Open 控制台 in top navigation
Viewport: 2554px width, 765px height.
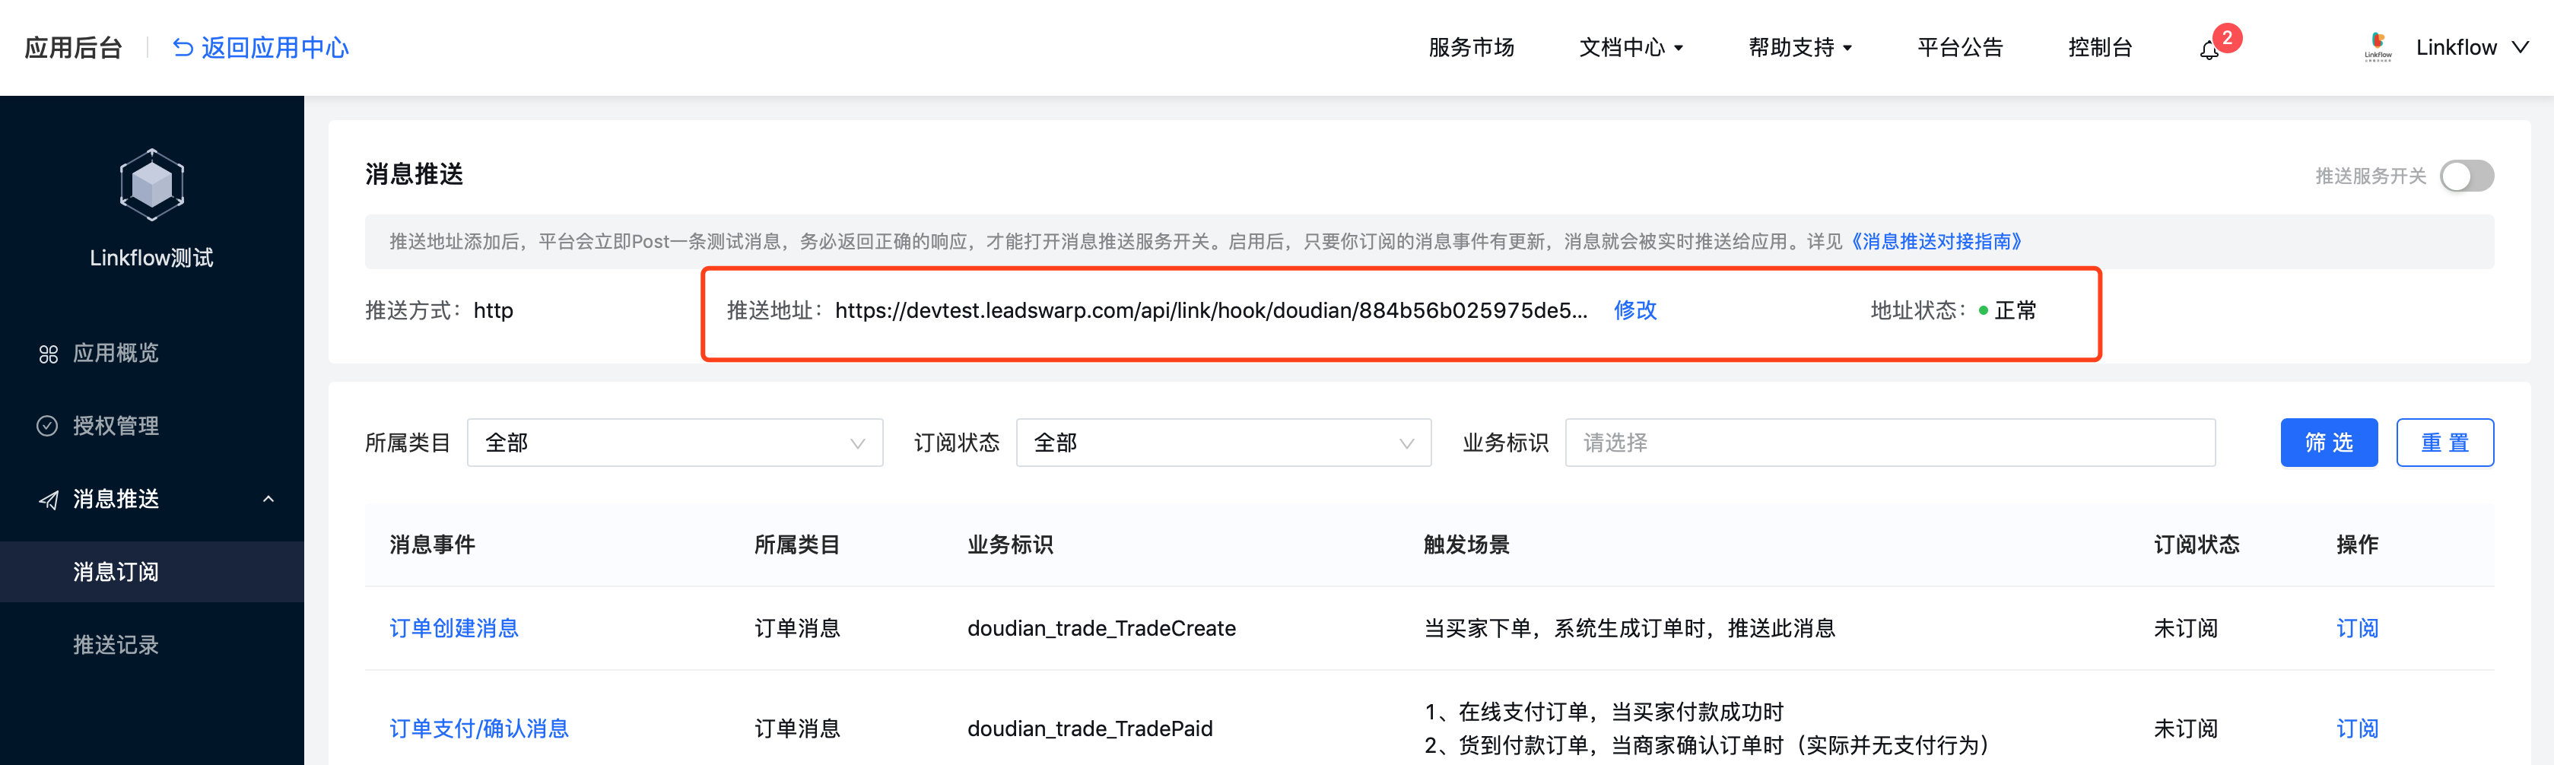[2100, 48]
